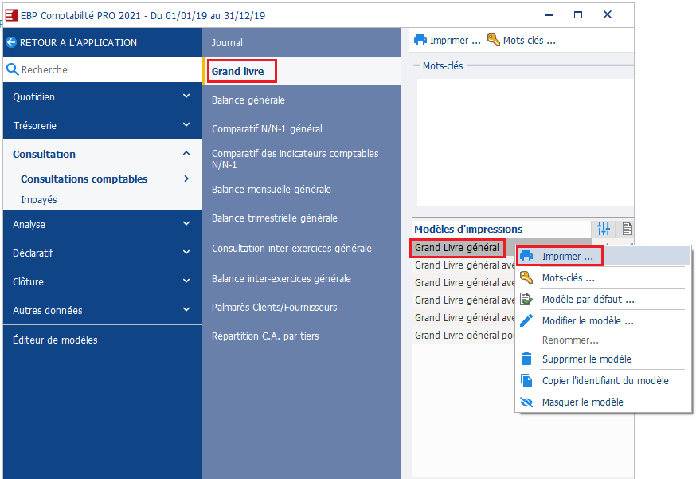Click the EBP application logo in title bar
This screenshot has height=479, width=696.
tap(10, 15)
